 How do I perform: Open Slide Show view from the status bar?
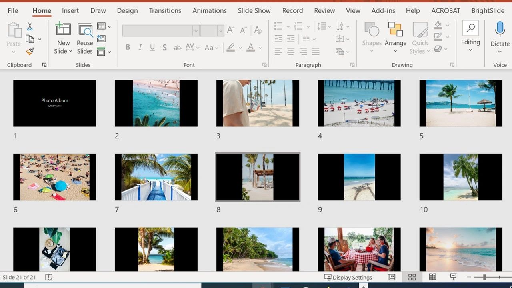(452, 277)
